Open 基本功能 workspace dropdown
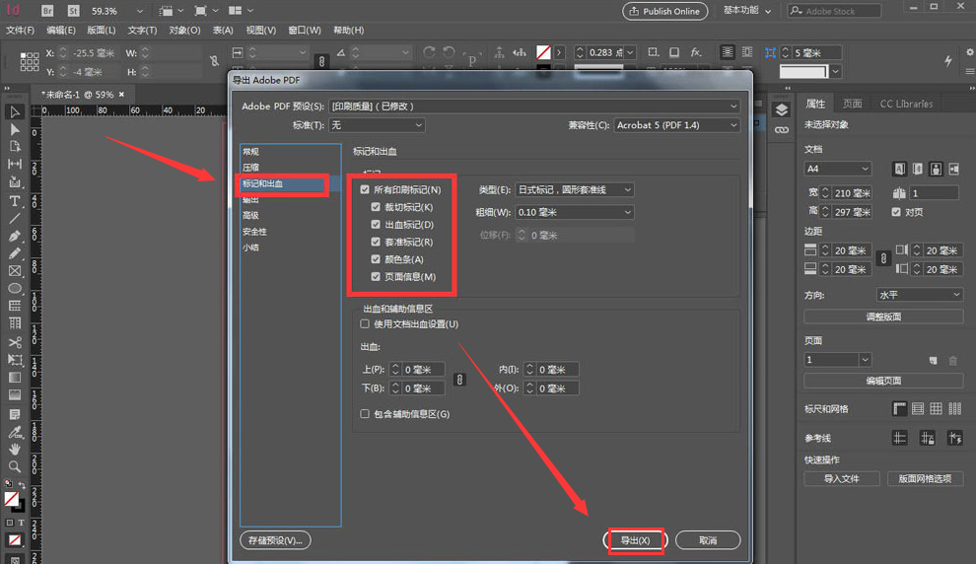This screenshot has width=976, height=564. 747,11
